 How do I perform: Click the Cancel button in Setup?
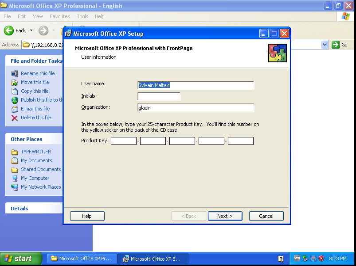266,216
